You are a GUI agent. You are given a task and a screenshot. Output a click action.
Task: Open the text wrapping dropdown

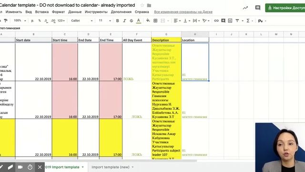196,21
